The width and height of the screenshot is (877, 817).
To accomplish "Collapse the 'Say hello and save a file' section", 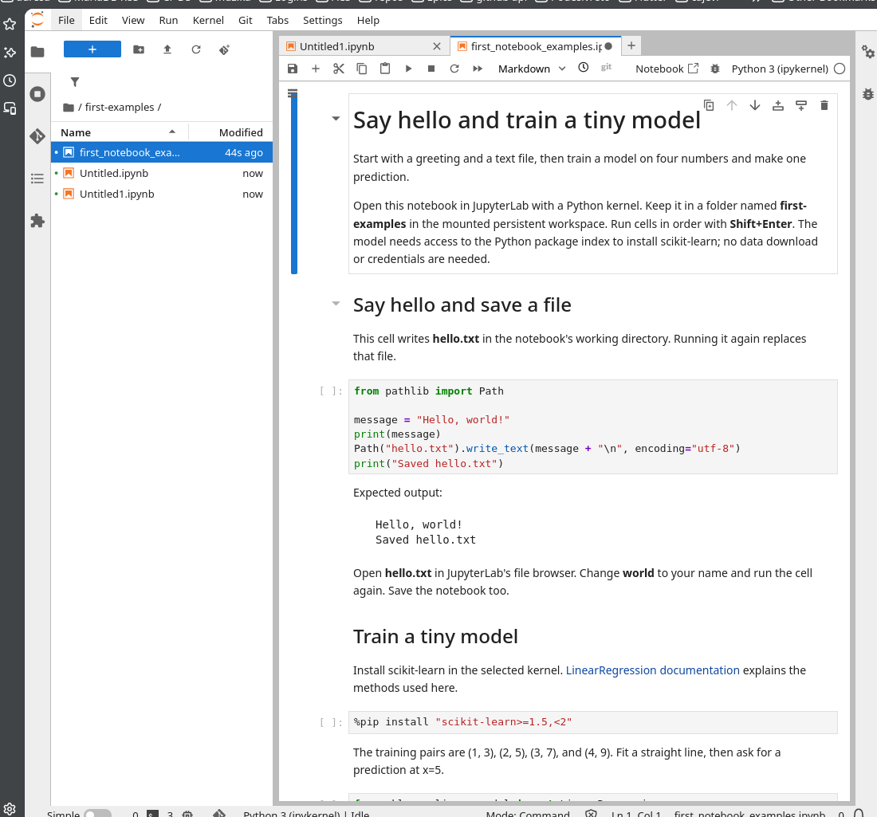I will (336, 304).
